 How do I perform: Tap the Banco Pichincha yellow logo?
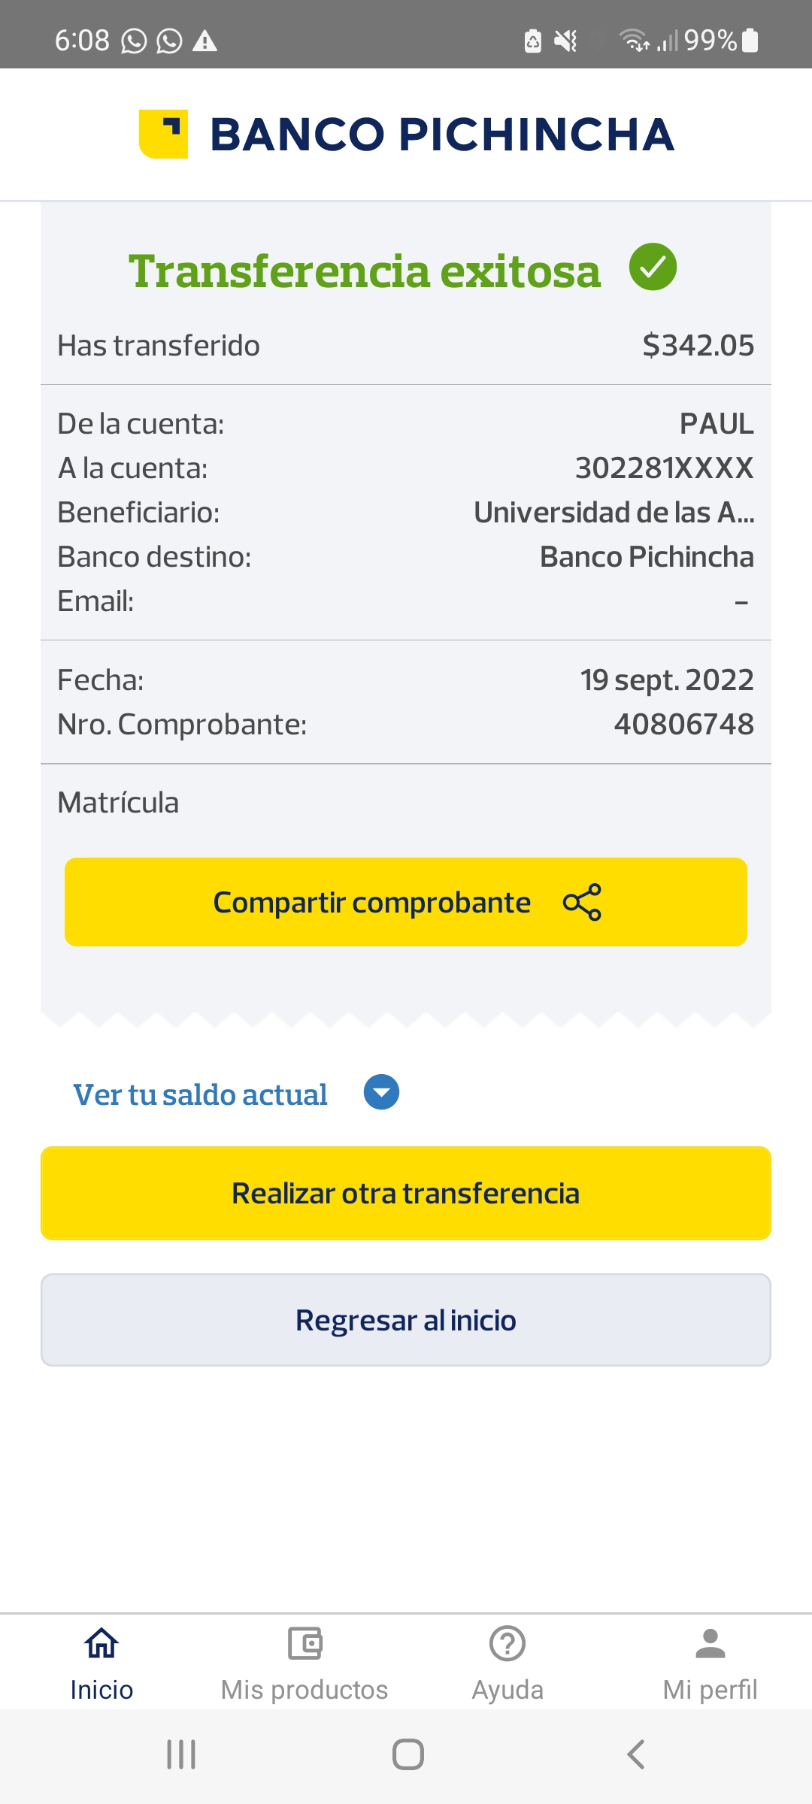164,135
